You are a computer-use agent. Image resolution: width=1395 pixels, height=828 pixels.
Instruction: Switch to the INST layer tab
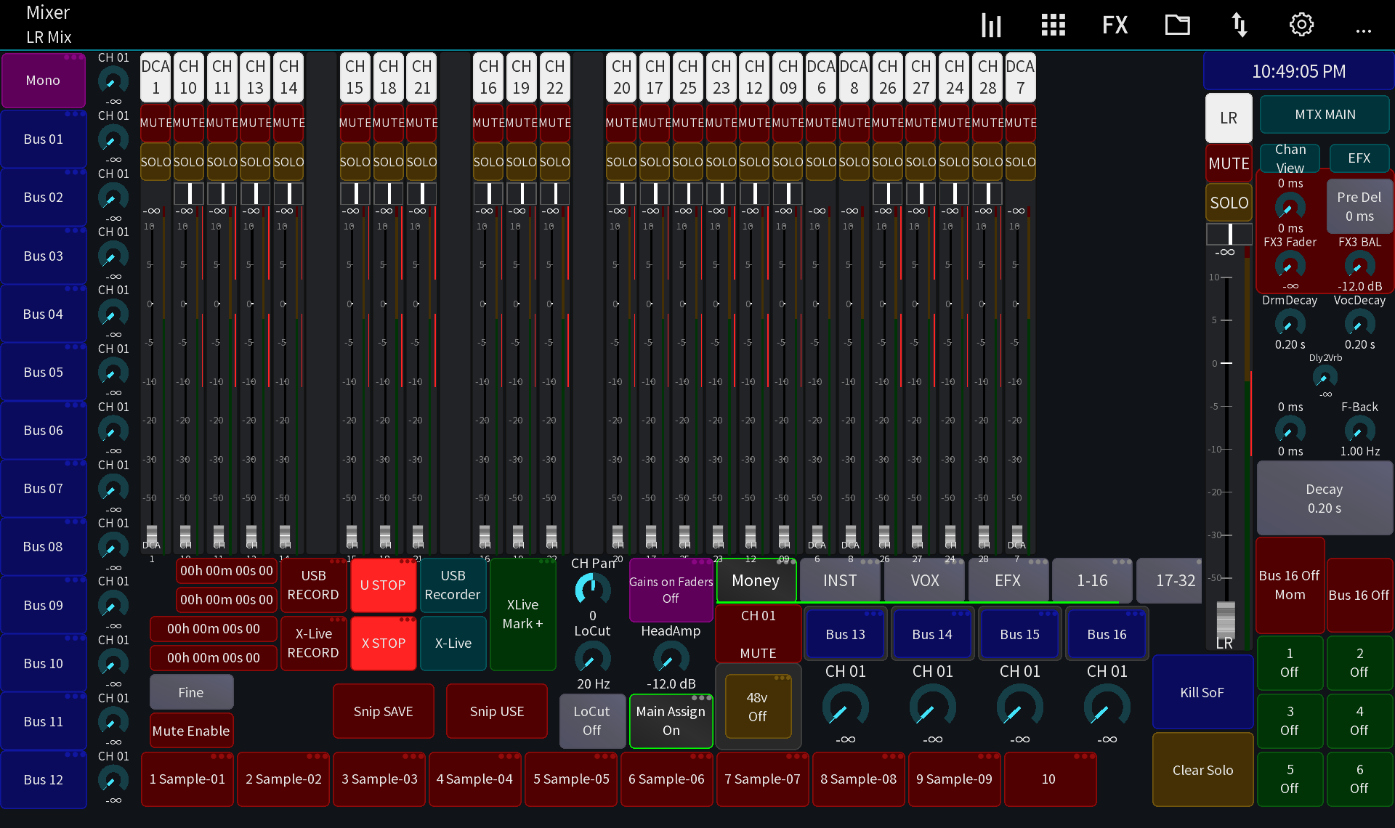point(839,580)
